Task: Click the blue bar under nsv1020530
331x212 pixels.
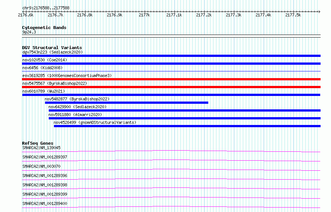Action: [171, 64]
